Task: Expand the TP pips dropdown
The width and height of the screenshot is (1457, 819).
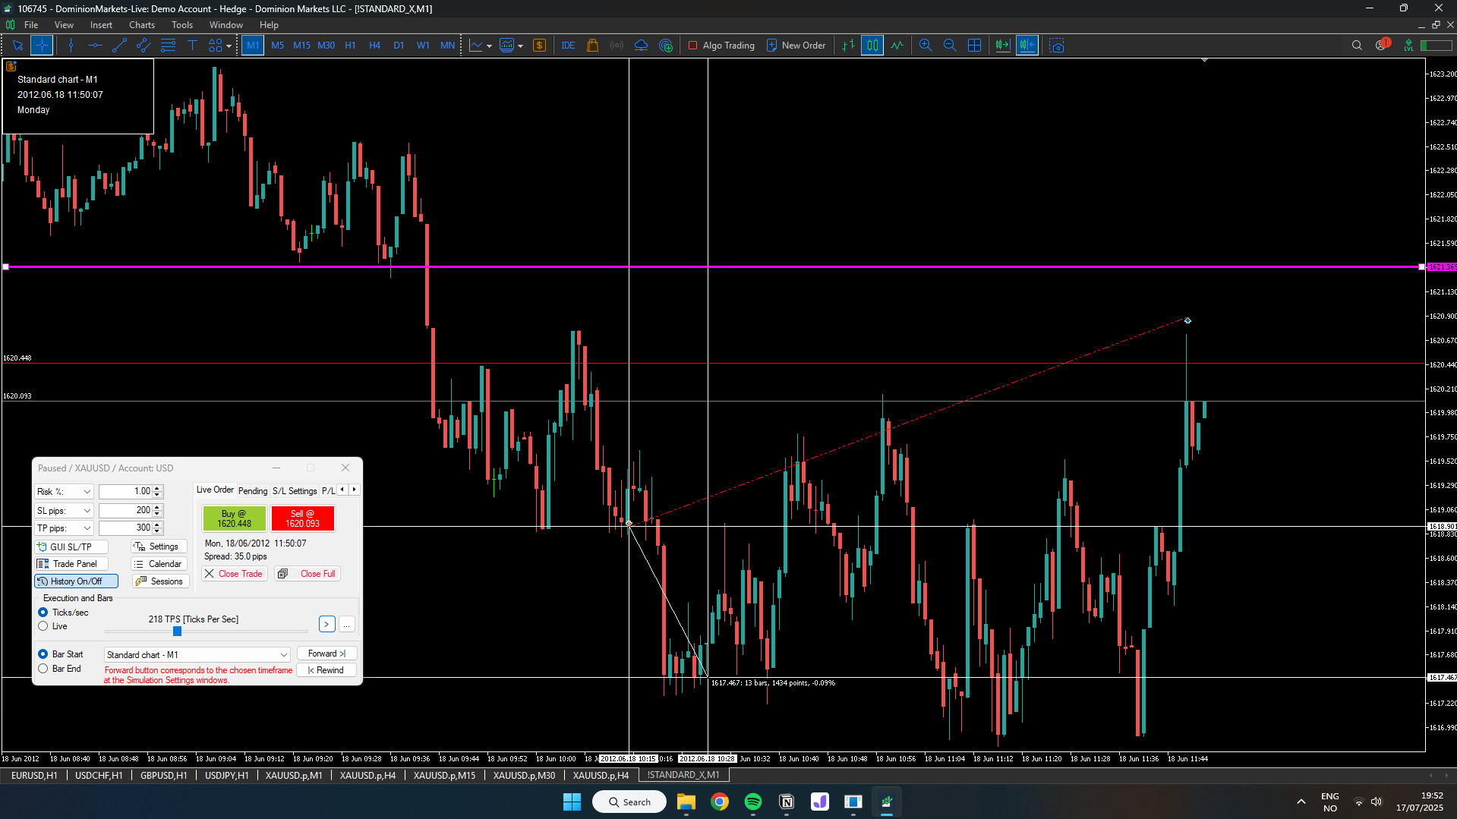Action: click(x=65, y=528)
